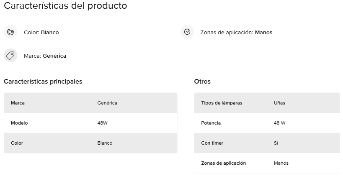Click the Otros section heading
This screenshot has height=176, width=343.
click(x=202, y=82)
